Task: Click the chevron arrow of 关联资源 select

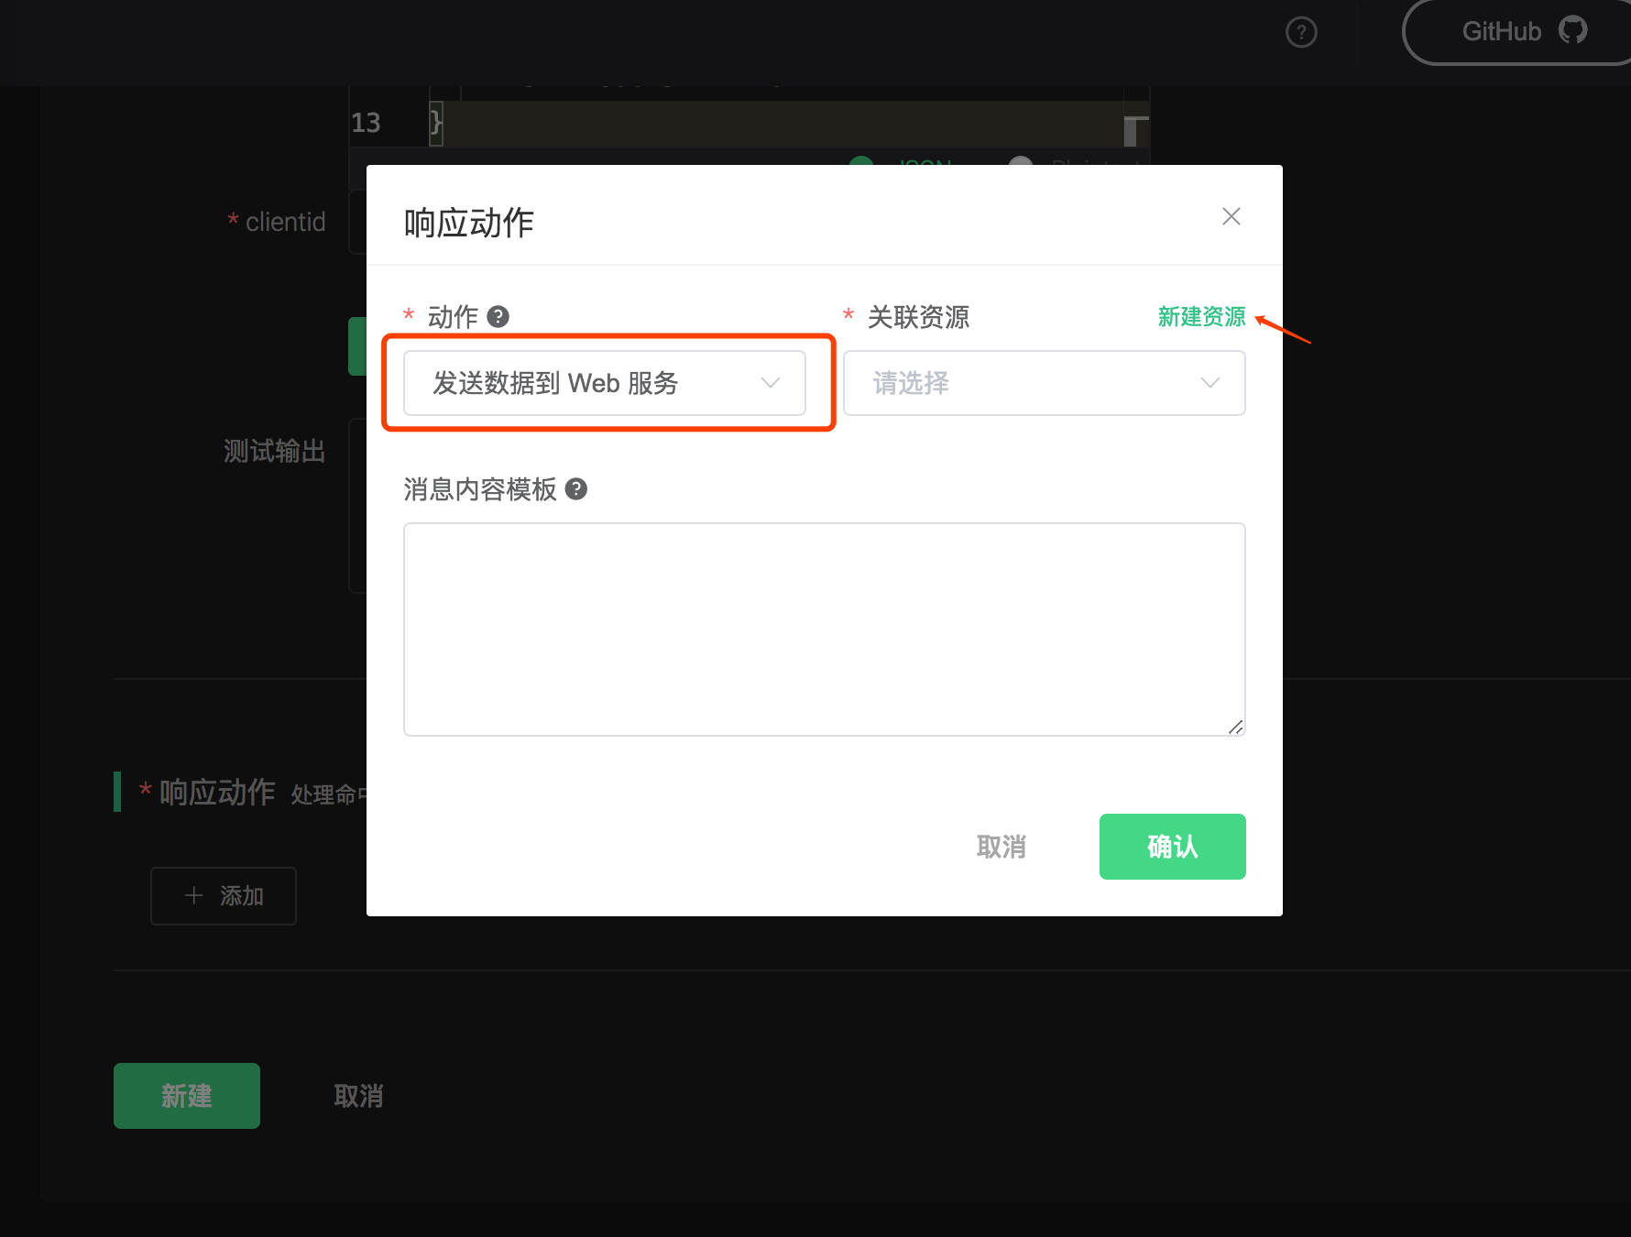Action: click(1210, 383)
